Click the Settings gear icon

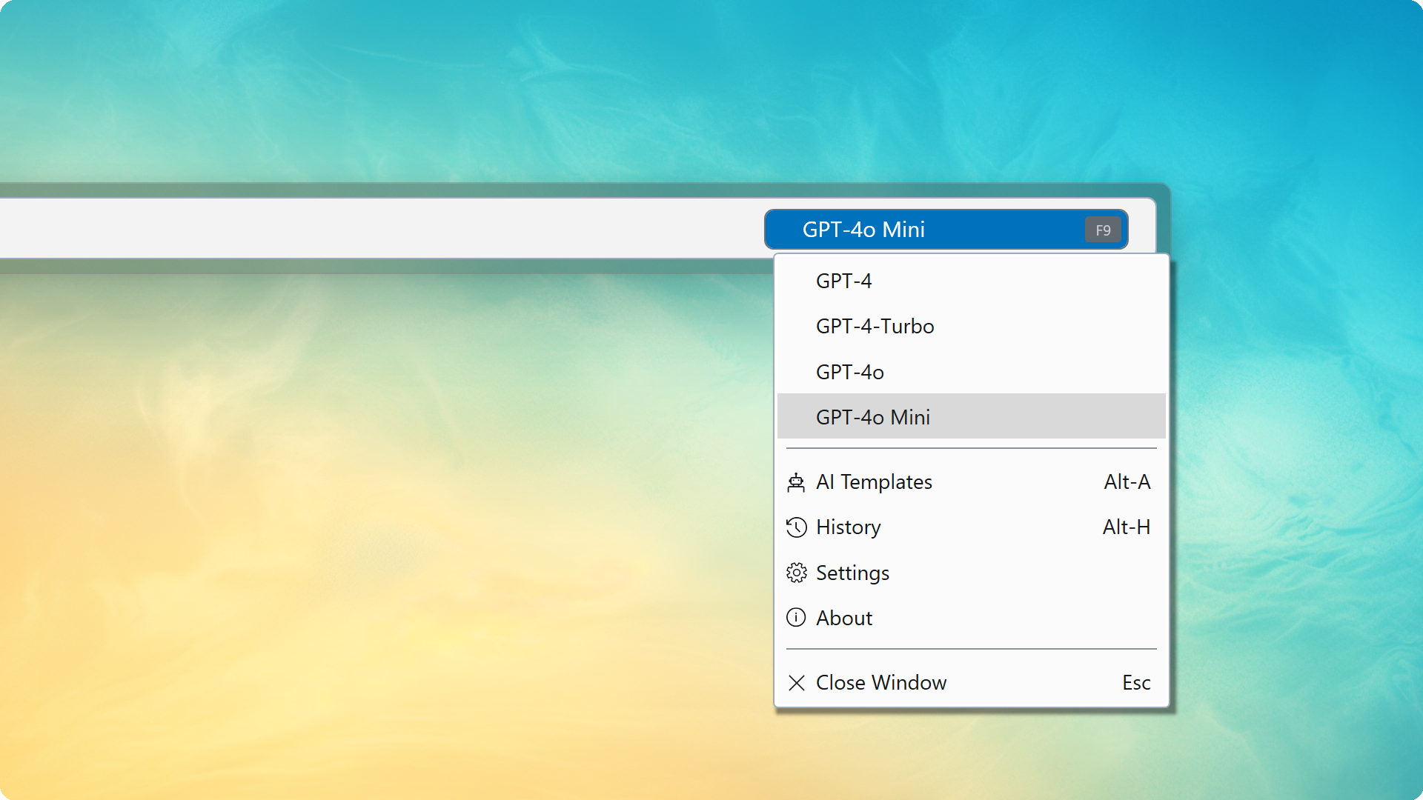(x=796, y=573)
